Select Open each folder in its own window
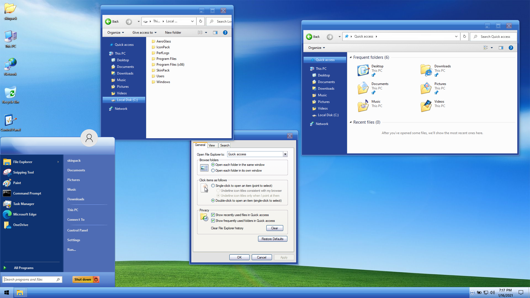This screenshot has width=530, height=298. click(213, 171)
